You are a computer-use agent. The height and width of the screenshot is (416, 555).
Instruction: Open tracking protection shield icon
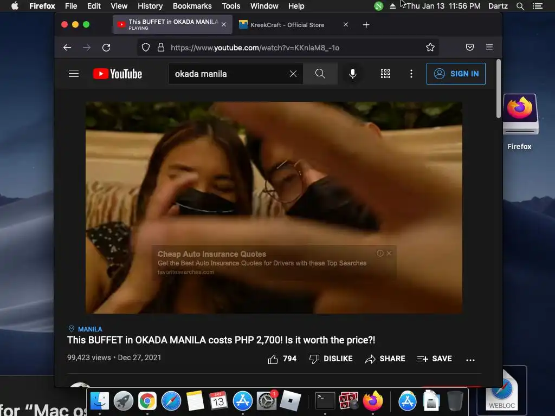pyautogui.click(x=145, y=48)
